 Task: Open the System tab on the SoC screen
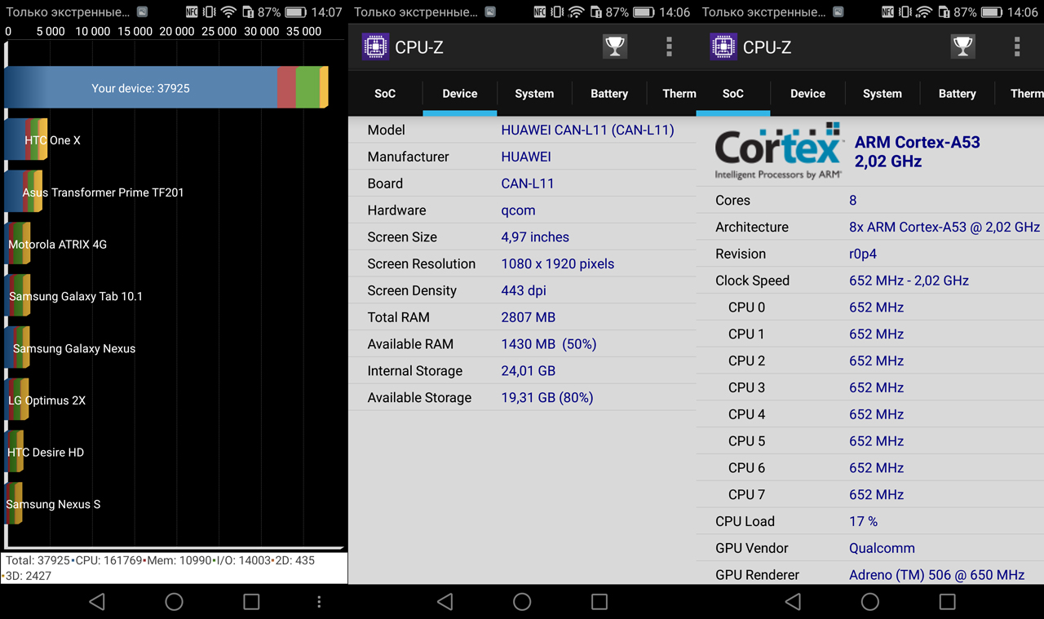click(x=883, y=94)
